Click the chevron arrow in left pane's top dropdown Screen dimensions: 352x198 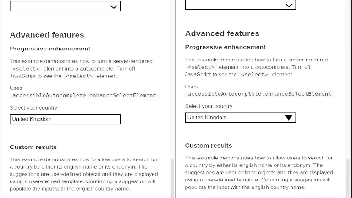click(114, 7)
